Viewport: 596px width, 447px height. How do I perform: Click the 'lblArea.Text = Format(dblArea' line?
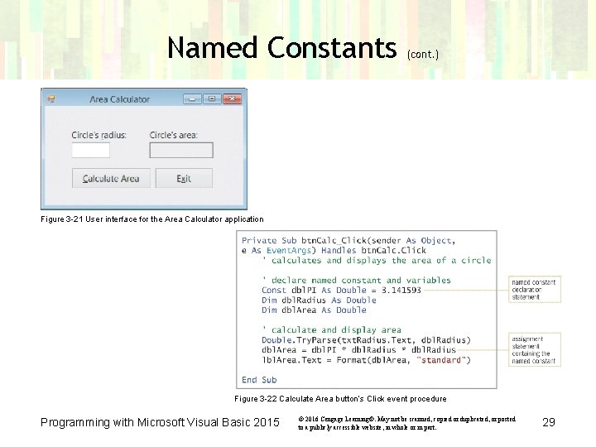367,360
